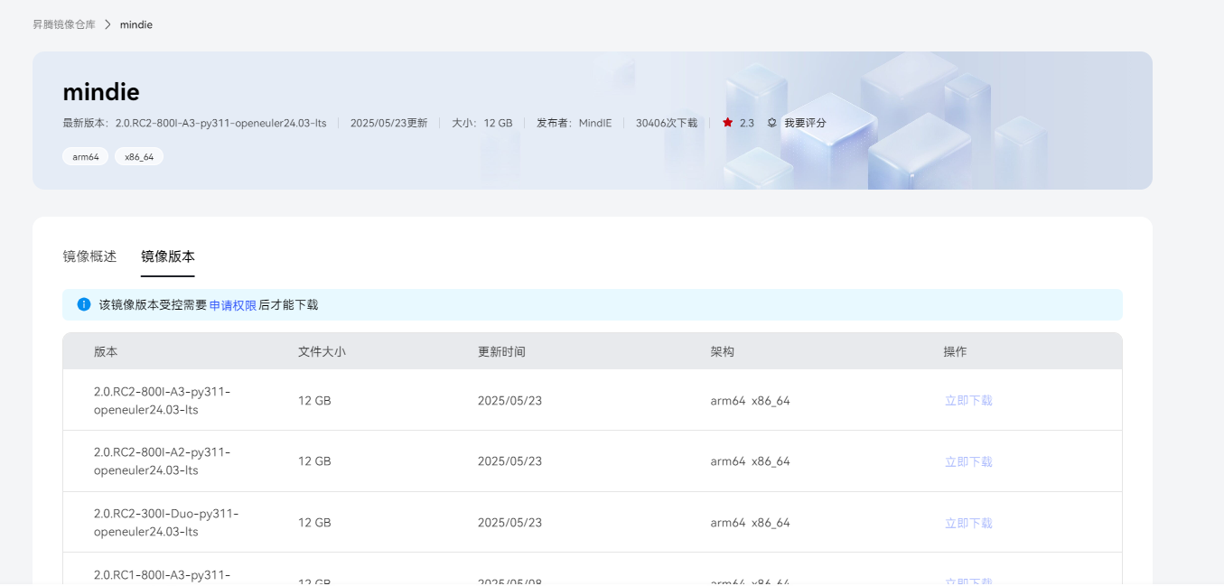
Task: Switch to the 镜像概述 tab
Action: [x=89, y=256]
